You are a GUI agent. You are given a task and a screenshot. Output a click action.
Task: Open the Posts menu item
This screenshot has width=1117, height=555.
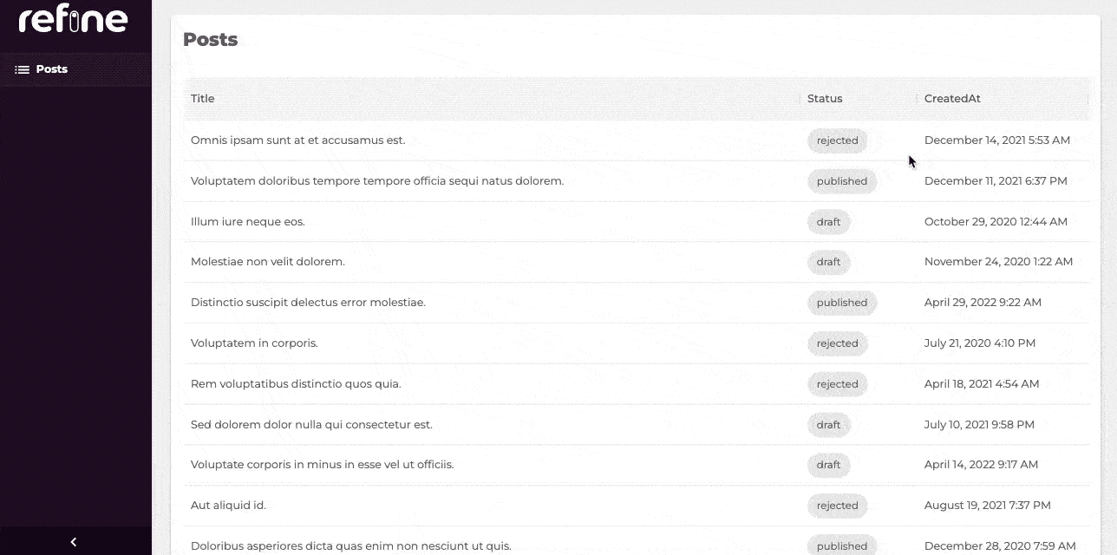click(52, 69)
